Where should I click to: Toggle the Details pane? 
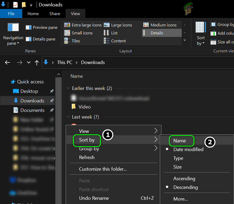pos(41,39)
